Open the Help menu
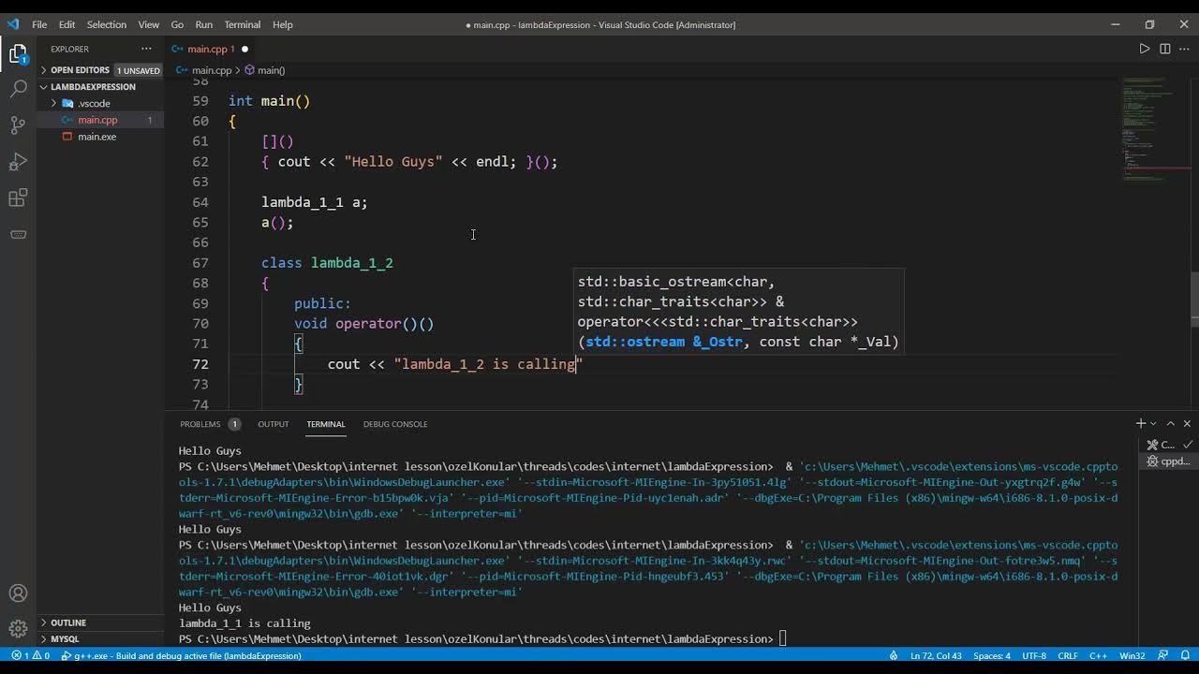The width and height of the screenshot is (1199, 674). 283,24
